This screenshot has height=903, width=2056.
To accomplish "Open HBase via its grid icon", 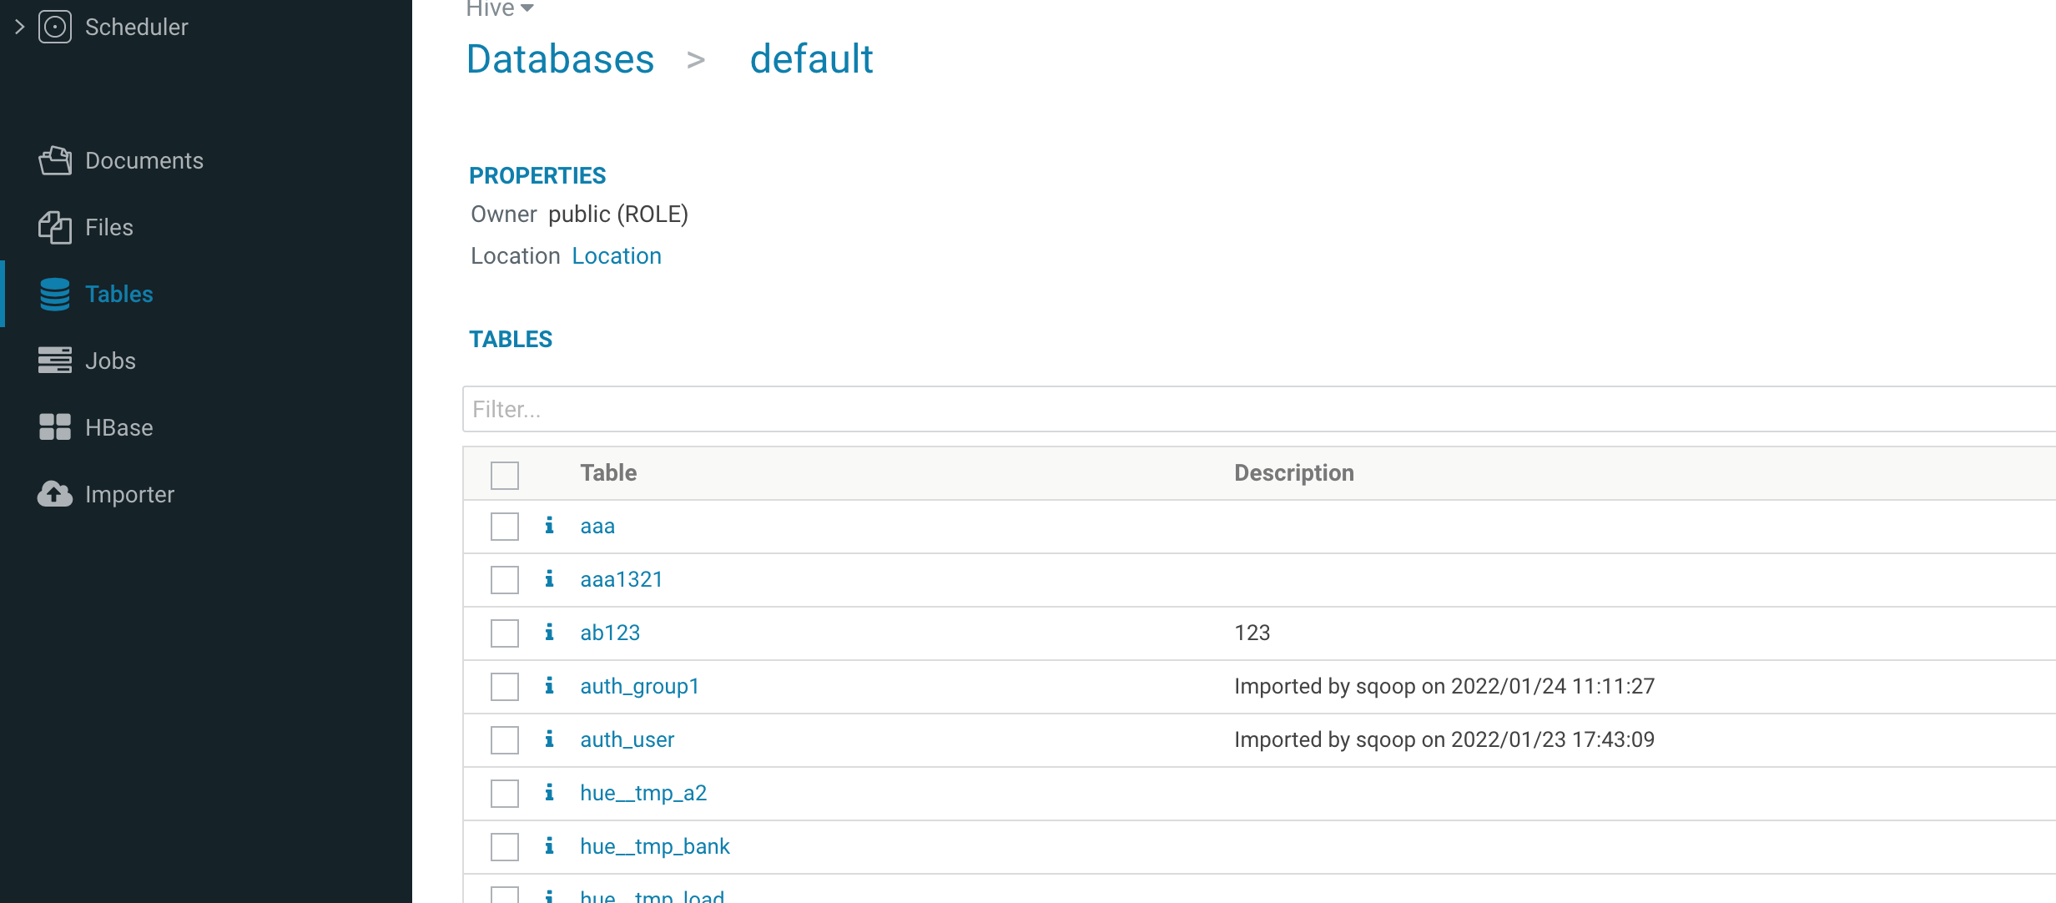I will tap(55, 427).
